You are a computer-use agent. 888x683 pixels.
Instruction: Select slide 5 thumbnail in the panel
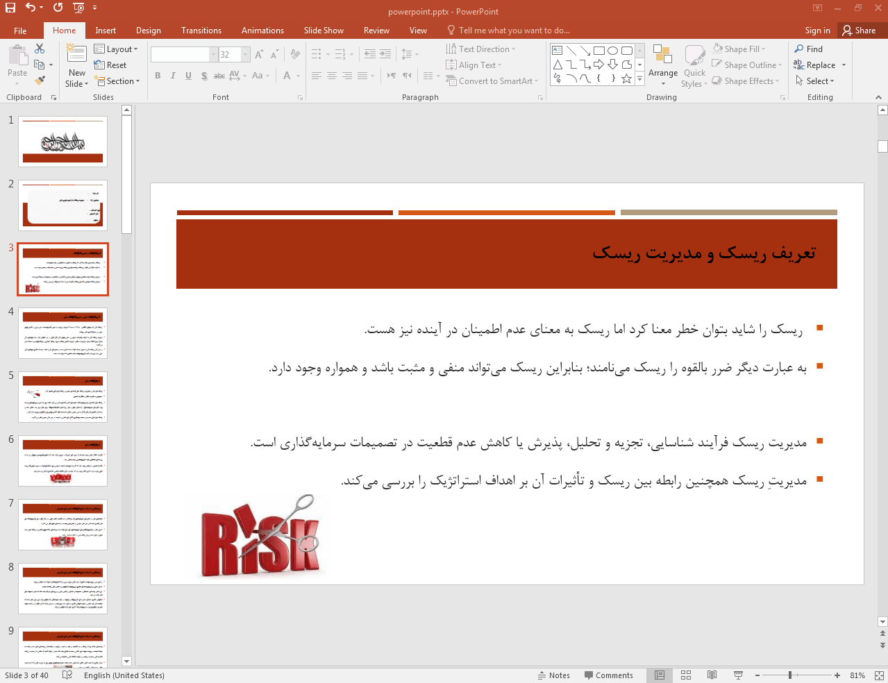(x=62, y=396)
